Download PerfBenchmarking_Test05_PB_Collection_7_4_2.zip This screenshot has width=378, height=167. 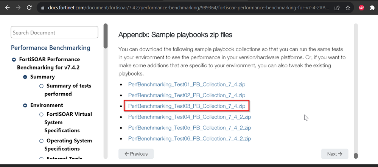click(189, 128)
